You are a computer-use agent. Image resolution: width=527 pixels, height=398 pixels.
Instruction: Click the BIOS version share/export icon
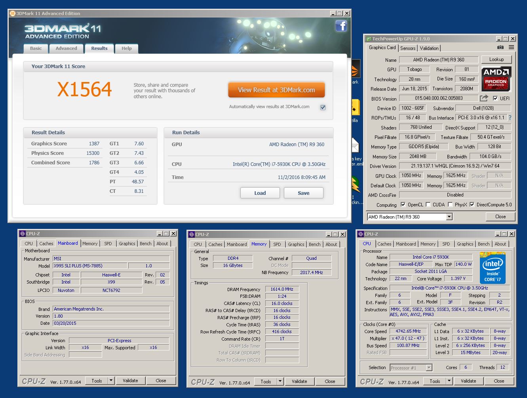point(484,98)
